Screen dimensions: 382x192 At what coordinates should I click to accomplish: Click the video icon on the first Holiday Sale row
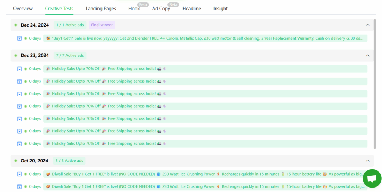[x=19, y=69]
